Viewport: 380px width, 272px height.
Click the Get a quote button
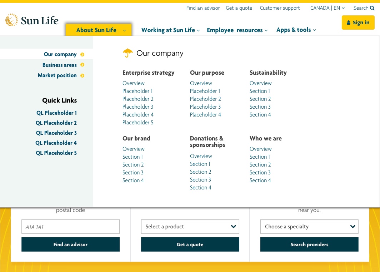tap(190, 244)
